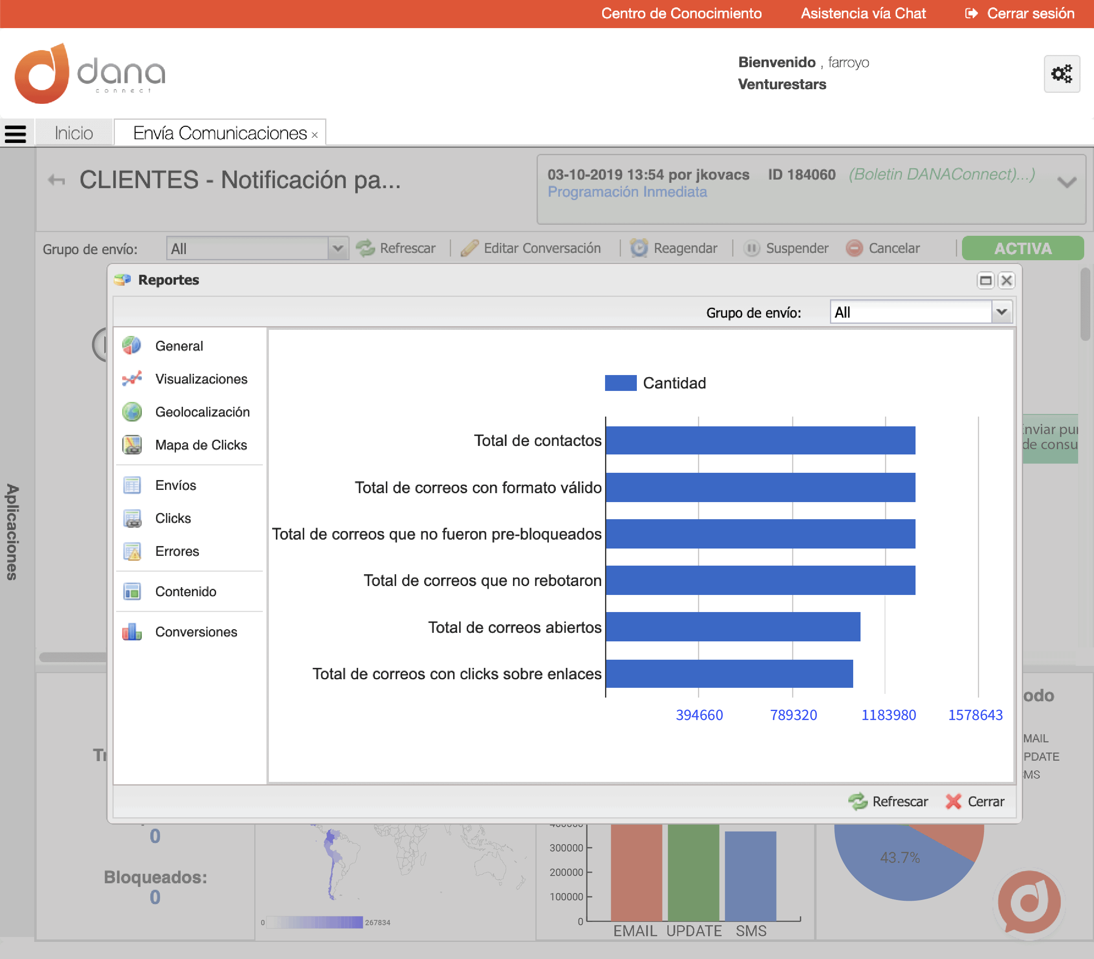Select General in report list

(179, 346)
